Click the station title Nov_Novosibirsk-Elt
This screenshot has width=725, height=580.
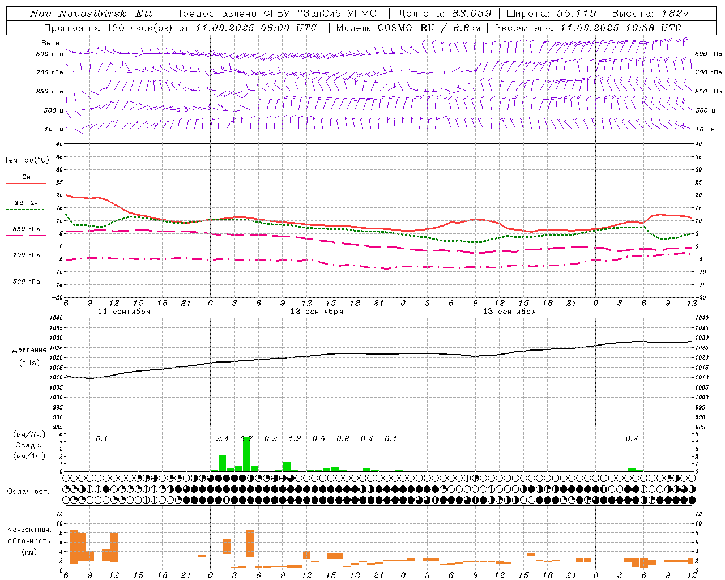click(91, 14)
